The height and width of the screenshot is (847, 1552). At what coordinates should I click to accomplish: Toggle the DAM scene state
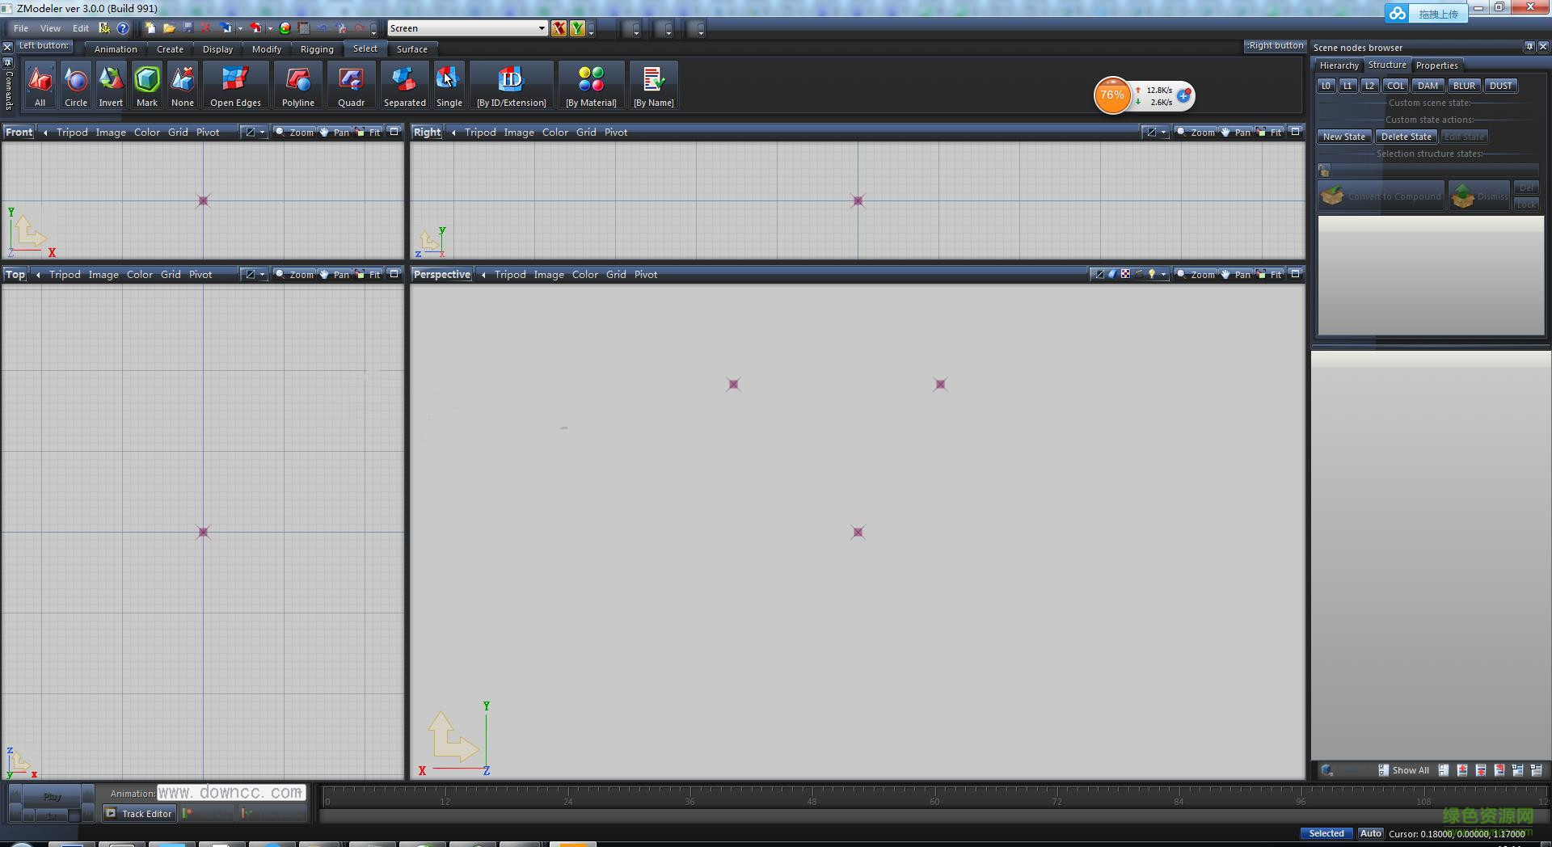tap(1428, 86)
